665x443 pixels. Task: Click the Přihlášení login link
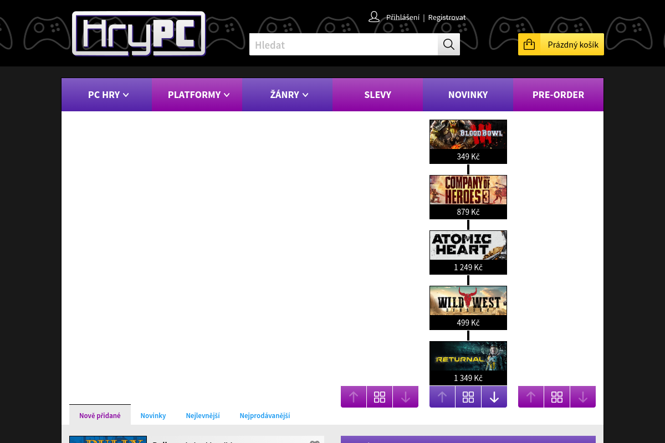(402, 18)
